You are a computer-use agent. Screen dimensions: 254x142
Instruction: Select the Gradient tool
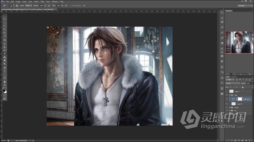click(x=4, y=57)
